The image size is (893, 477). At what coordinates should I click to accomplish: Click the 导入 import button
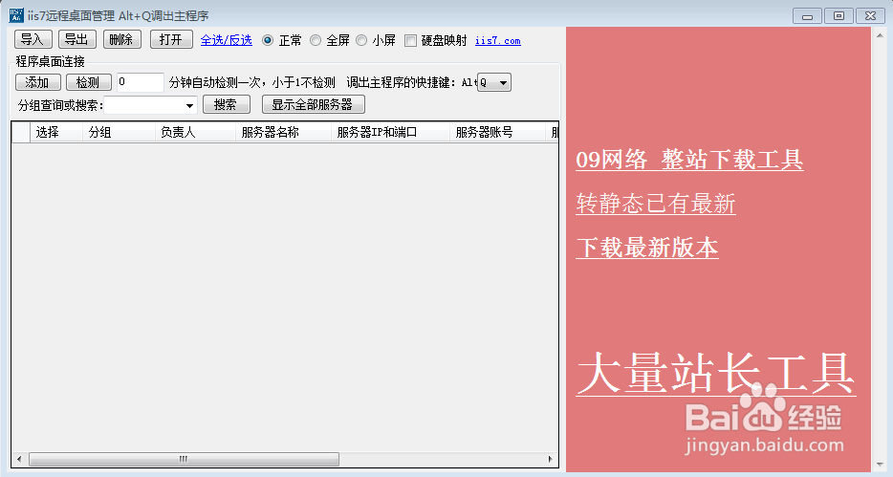pyautogui.click(x=33, y=39)
